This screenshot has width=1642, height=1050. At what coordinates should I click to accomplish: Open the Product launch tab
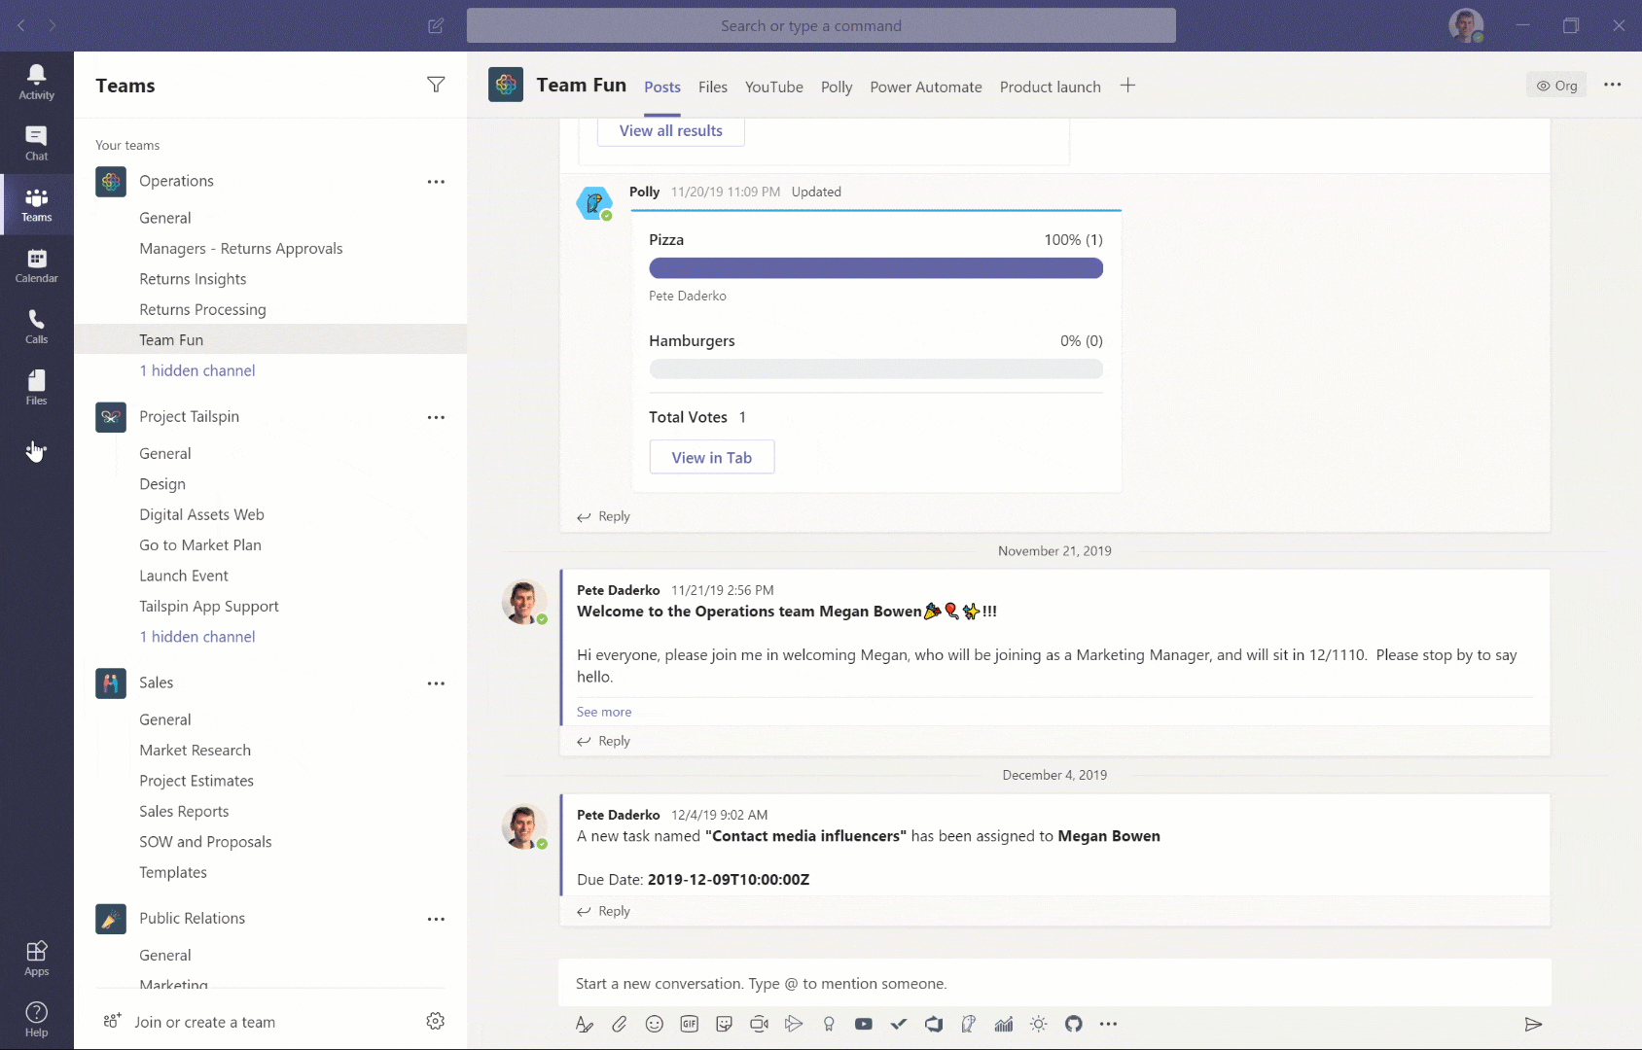[1051, 87]
